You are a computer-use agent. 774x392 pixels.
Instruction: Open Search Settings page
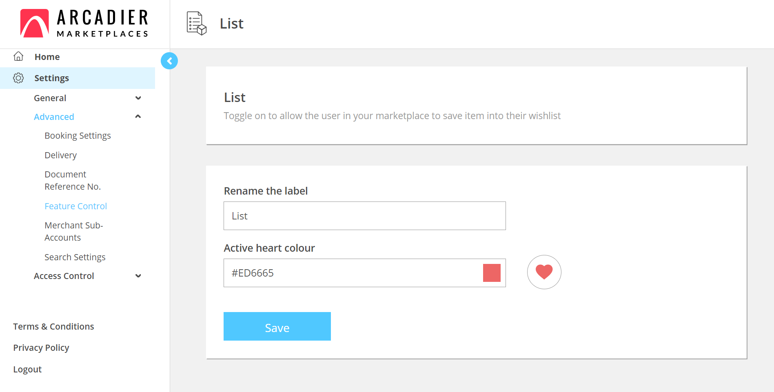point(75,257)
